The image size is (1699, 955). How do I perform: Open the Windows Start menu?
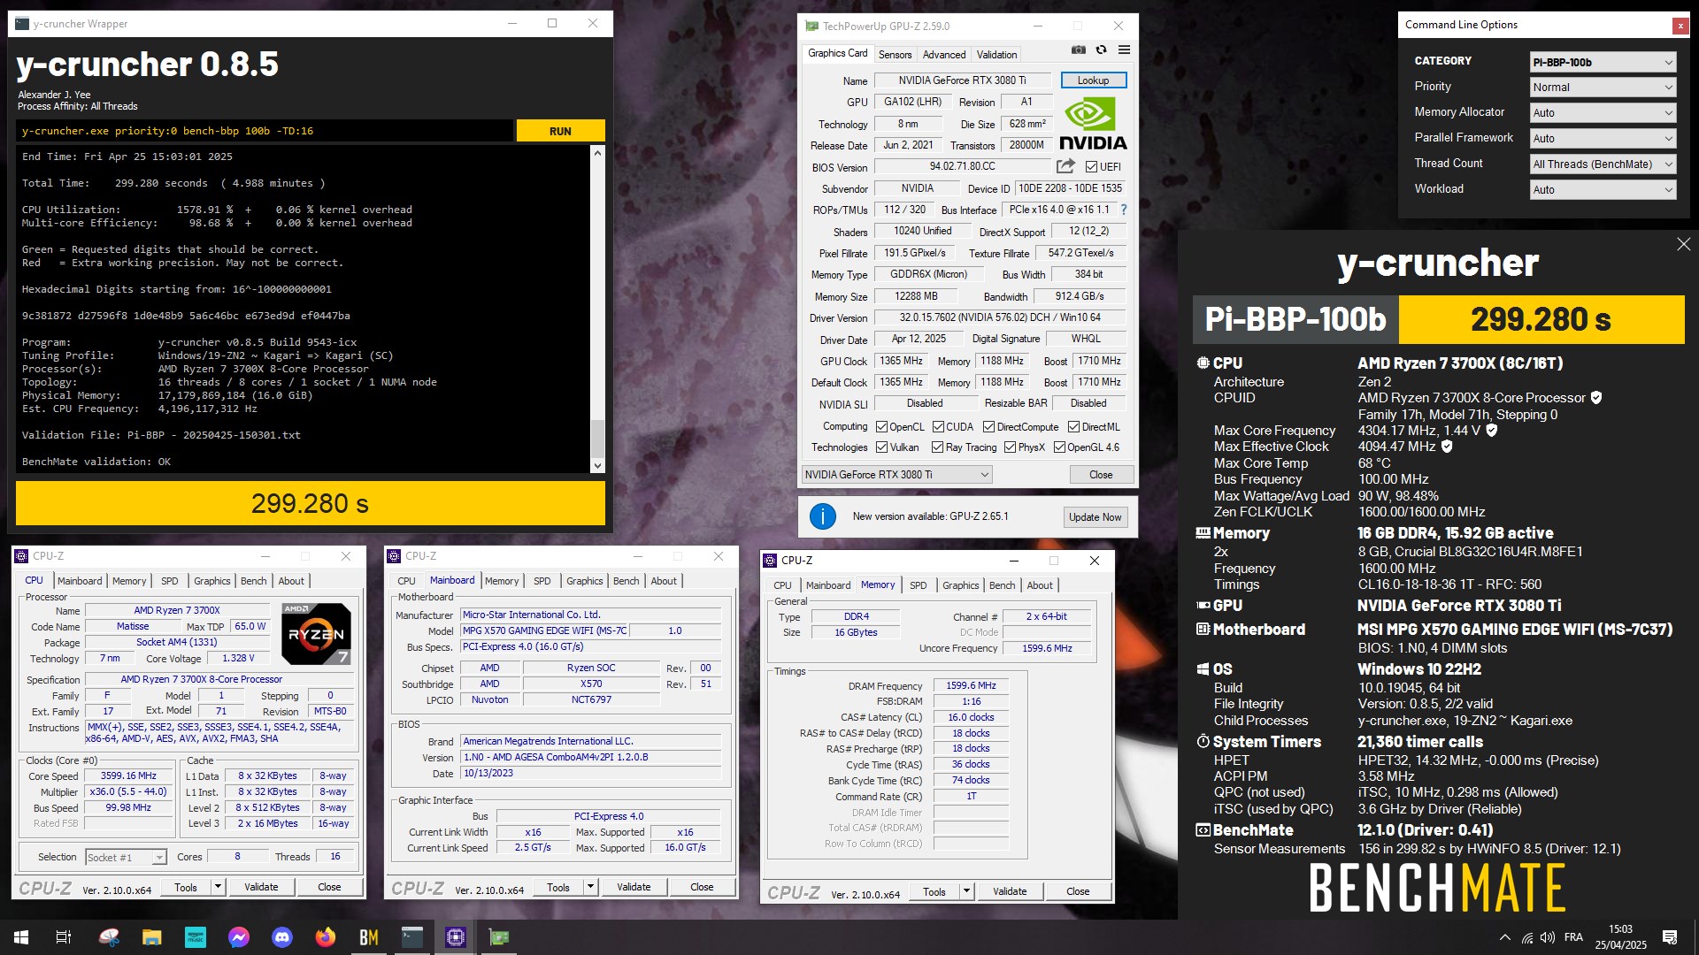(x=21, y=937)
